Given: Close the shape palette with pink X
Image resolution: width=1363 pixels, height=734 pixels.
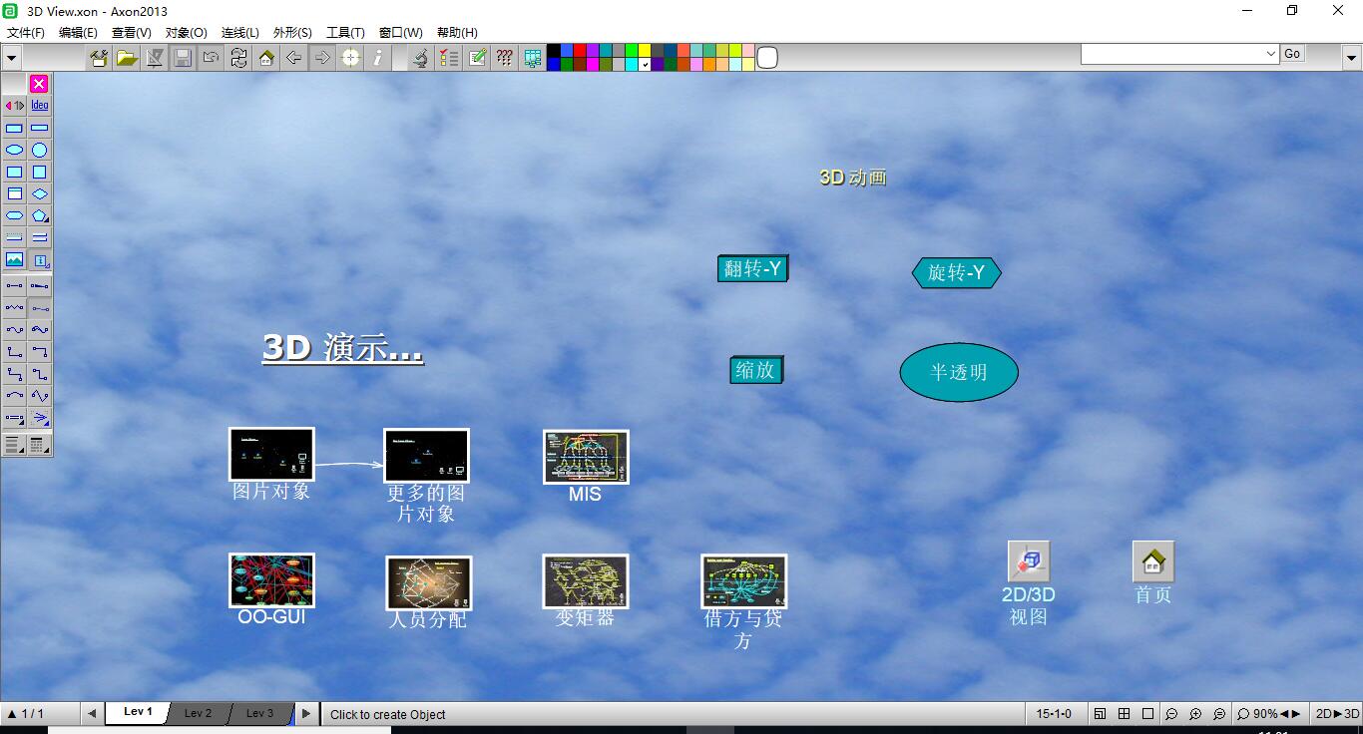Looking at the screenshot, I should click(39, 84).
